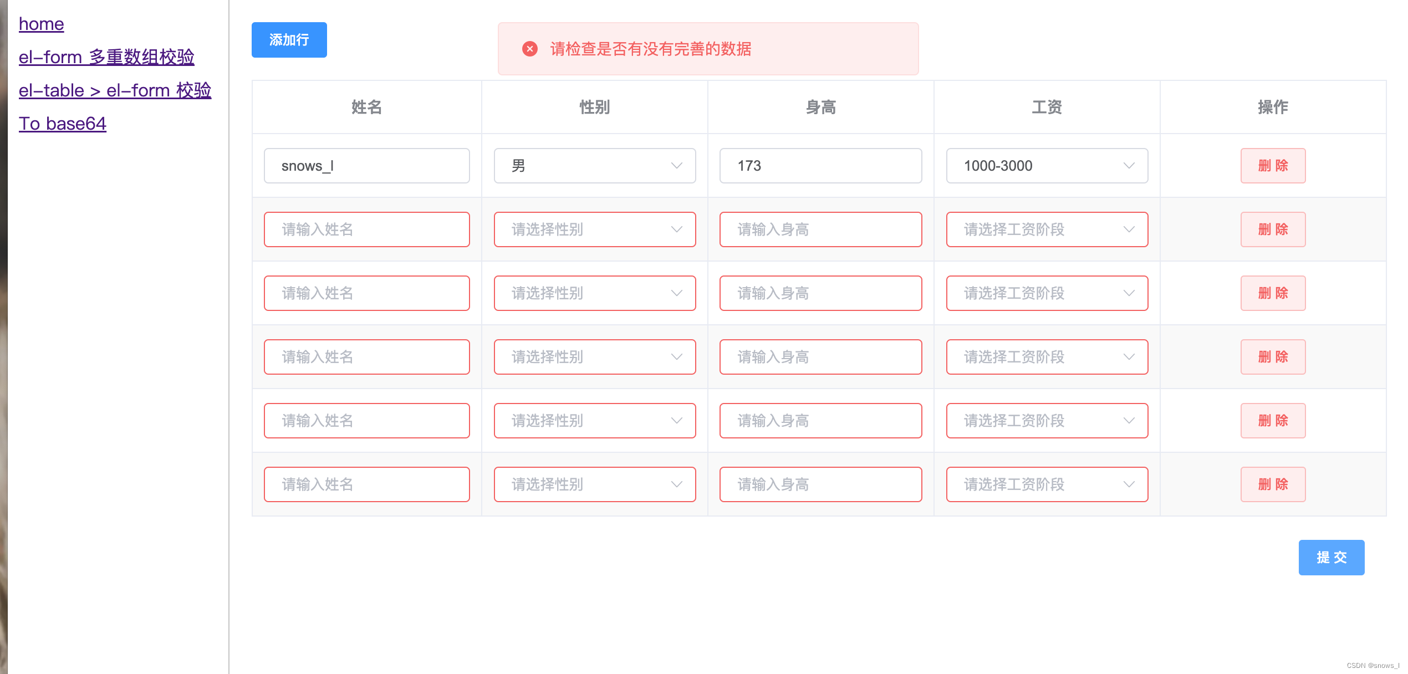Open the home link

(41, 23)
